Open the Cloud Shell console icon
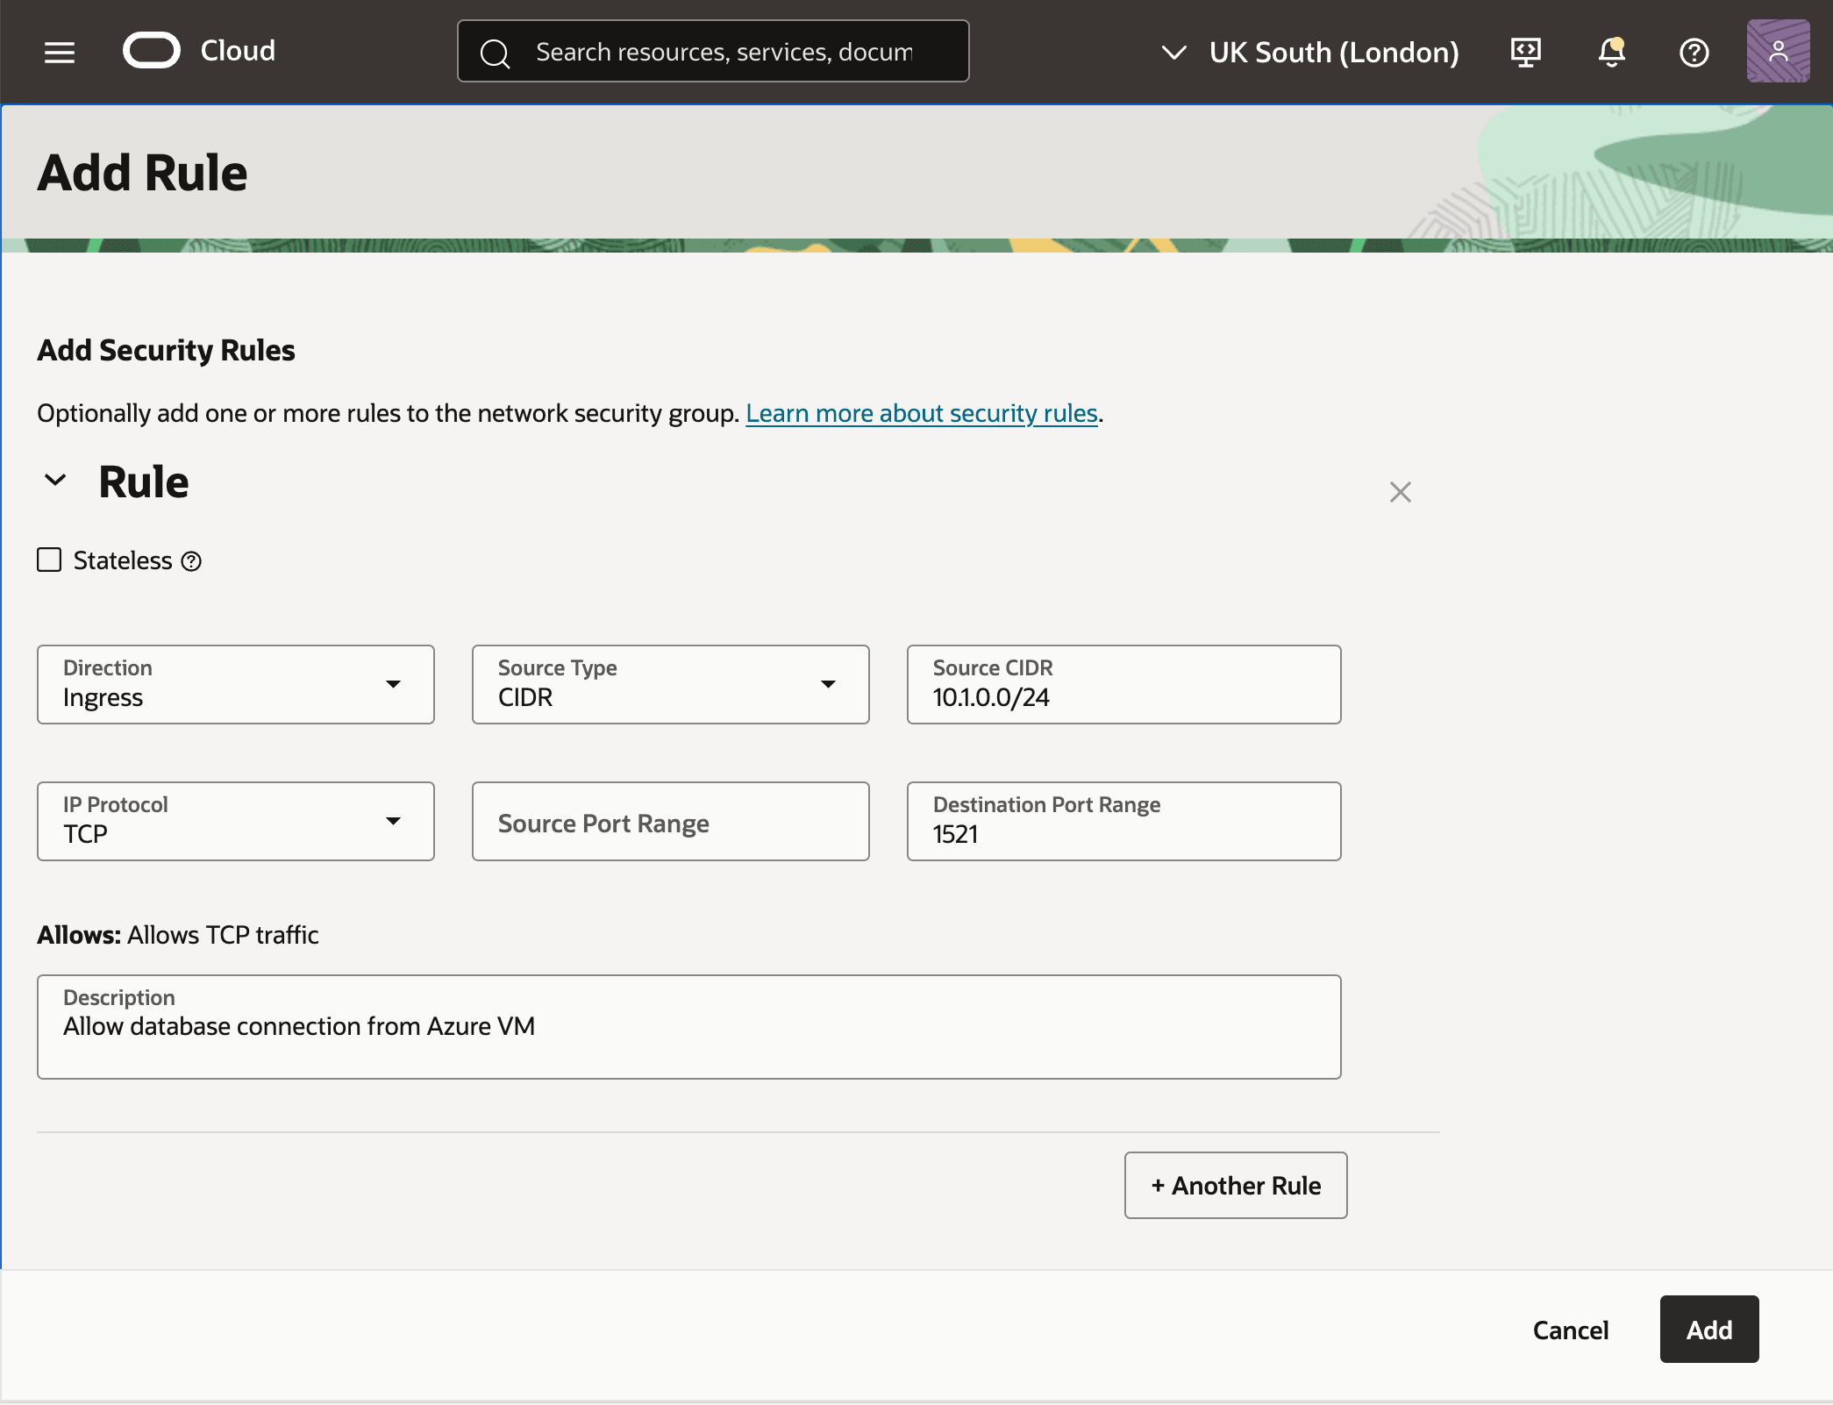This screenshot has width=1833, height=1405. tap(1525, 52)
